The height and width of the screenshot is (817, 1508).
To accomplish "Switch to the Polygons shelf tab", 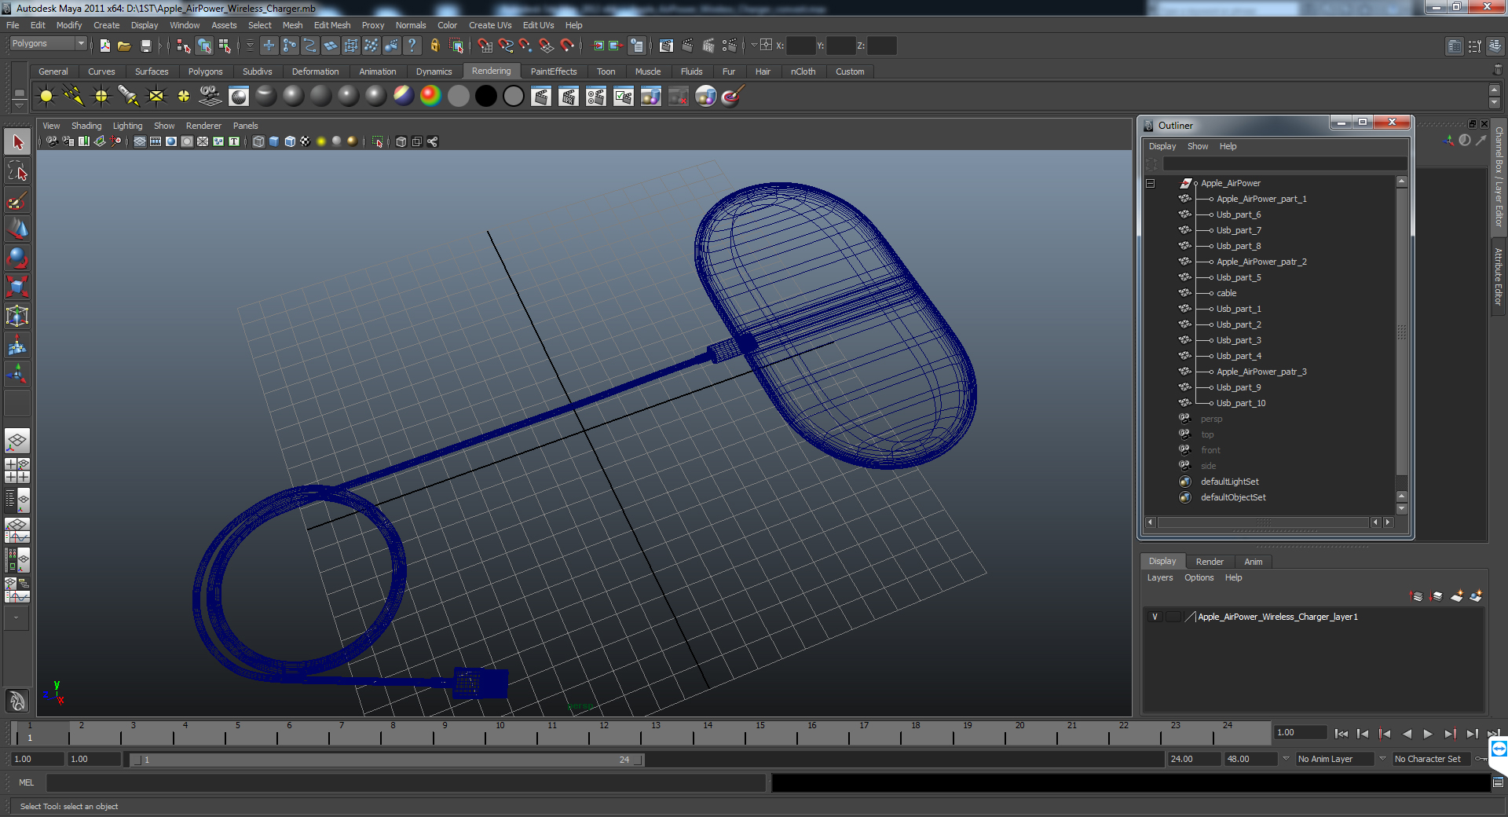I will coord(205,71).
